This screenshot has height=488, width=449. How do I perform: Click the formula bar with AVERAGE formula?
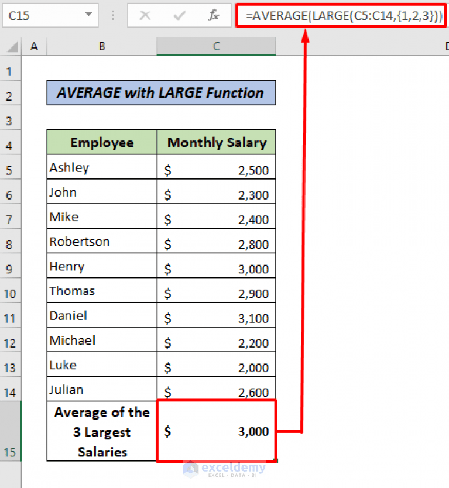point(341,16)
